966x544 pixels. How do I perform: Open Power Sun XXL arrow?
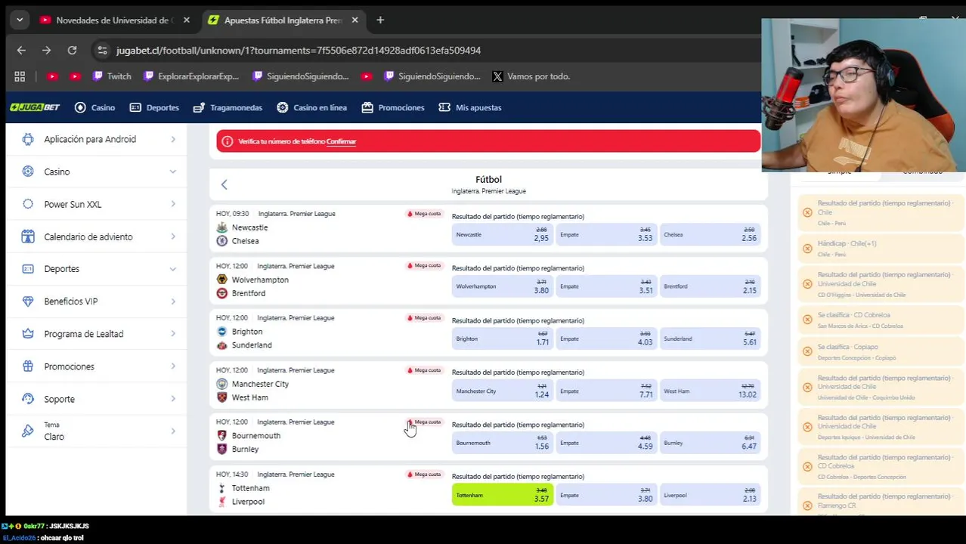173,204
